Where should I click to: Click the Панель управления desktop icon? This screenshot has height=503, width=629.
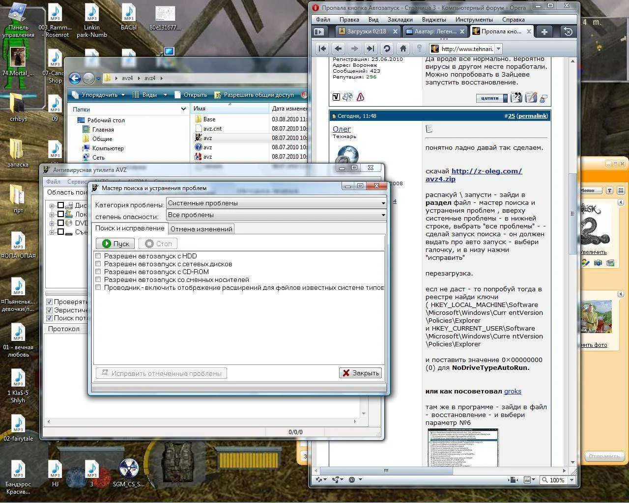click(18, 21)
